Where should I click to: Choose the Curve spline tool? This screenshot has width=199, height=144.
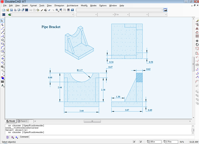2,55
